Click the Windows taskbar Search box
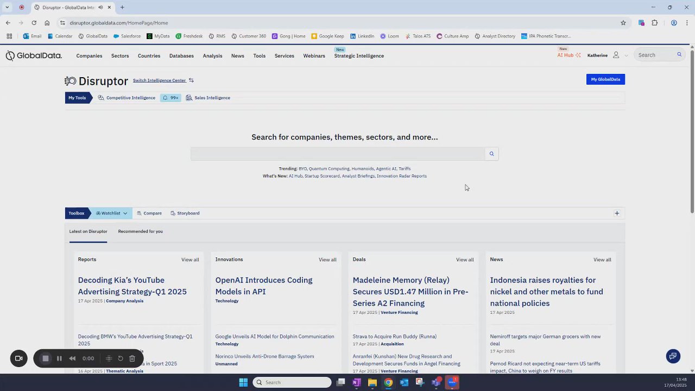The image size is (695, 391). click(x=292, y=382)
